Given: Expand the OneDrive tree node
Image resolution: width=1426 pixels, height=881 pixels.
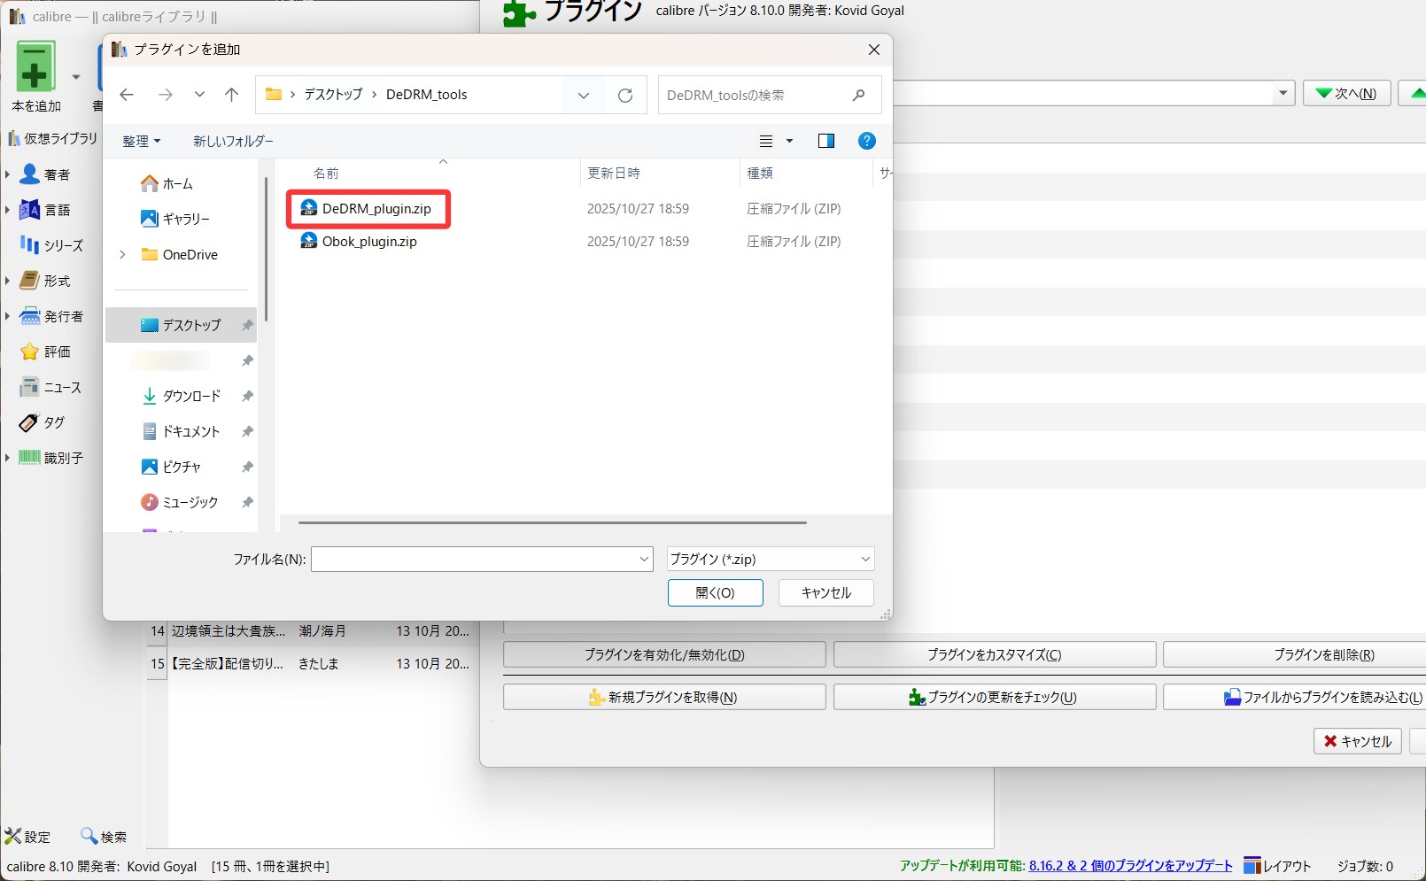Looking at the screenshot, I should (122, 255).
